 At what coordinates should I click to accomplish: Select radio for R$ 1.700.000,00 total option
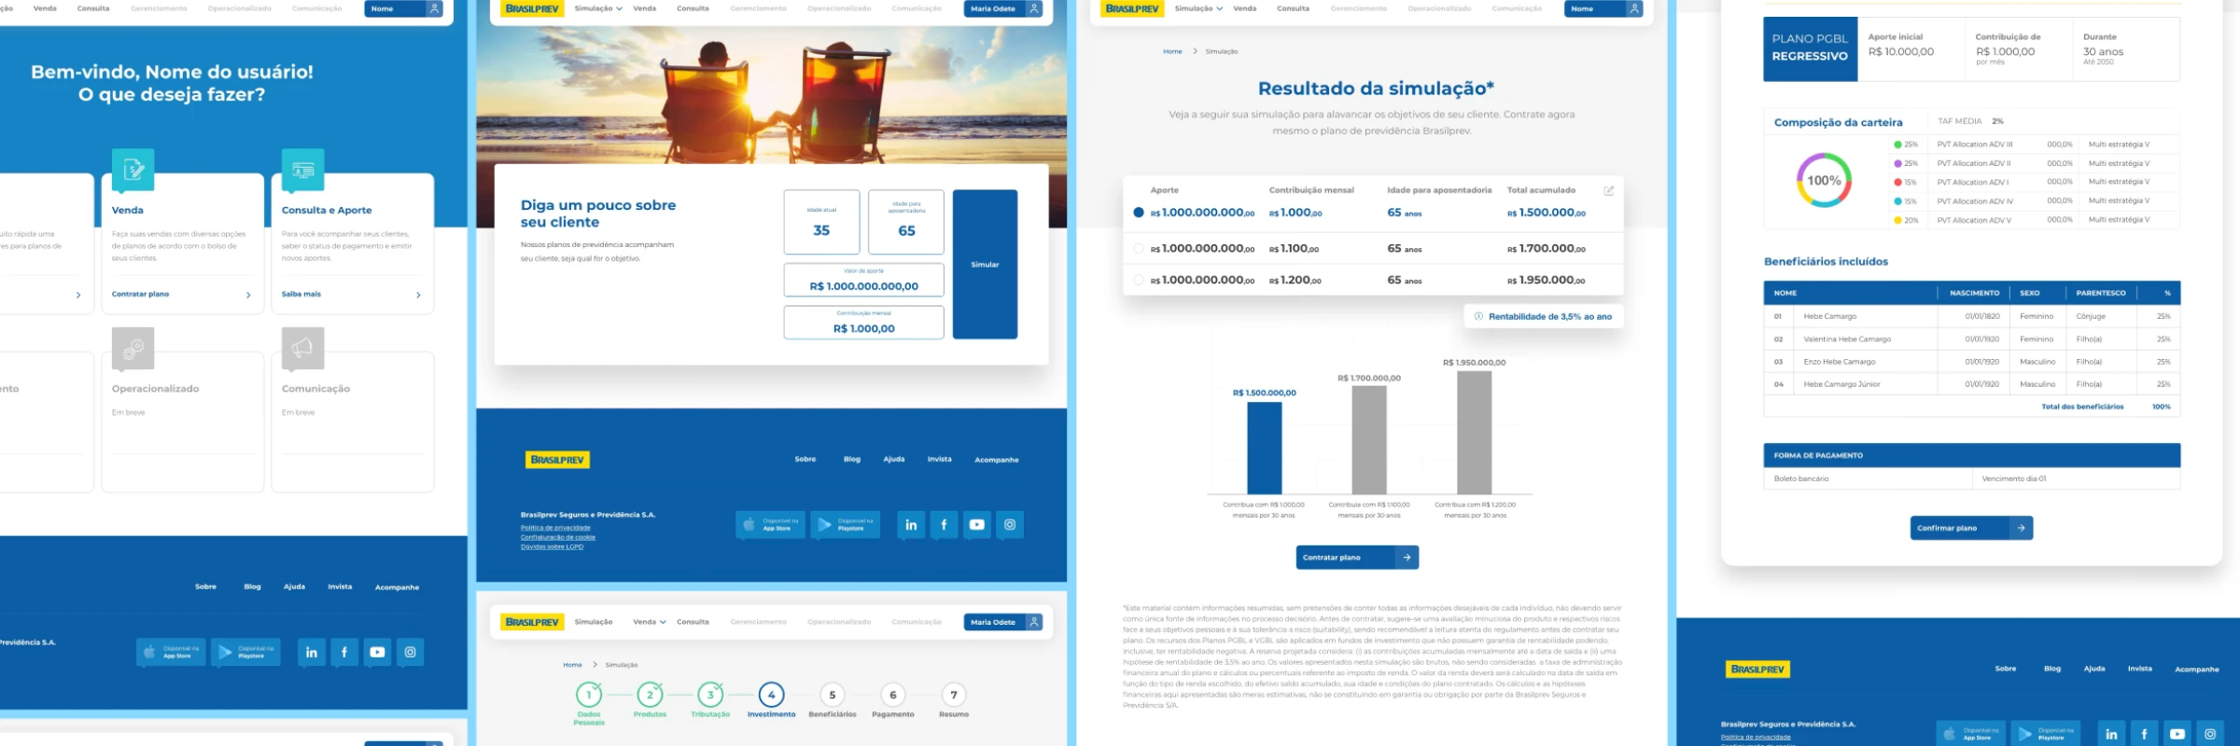tap(1139, 249)
